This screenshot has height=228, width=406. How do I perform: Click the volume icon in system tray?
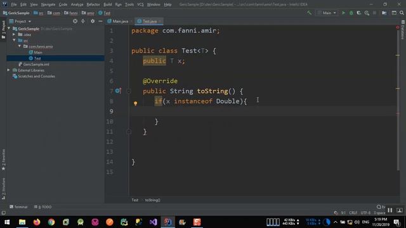pyautogui.click(x=357, y=222)
